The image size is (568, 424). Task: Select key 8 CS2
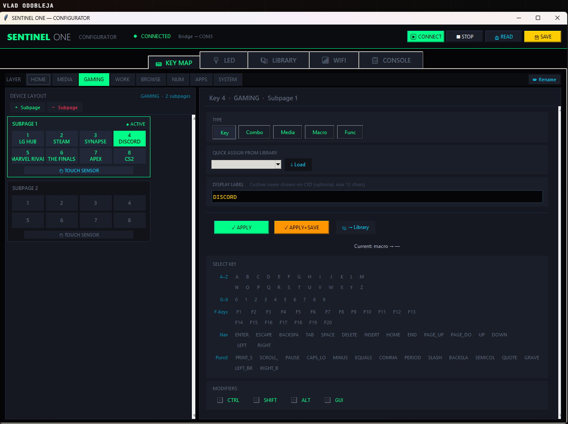(x=130, y=156)
